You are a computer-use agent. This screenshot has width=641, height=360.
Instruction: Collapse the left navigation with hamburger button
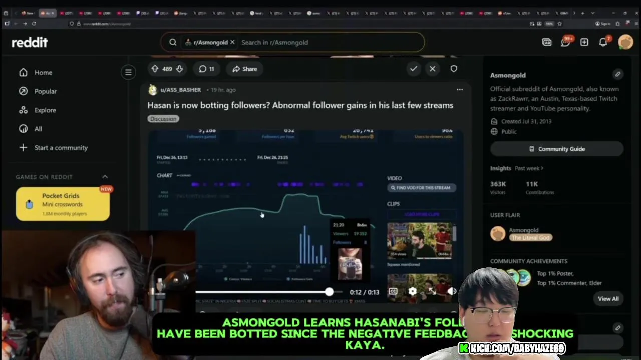(128, 72)
